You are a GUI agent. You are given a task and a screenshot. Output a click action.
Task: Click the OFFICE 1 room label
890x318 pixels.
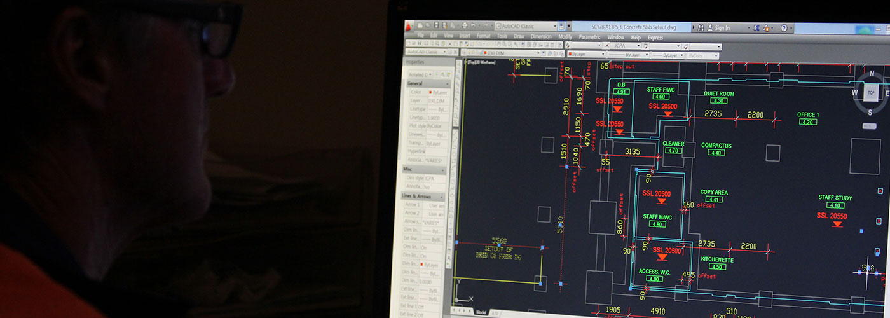pyautogui.click(x=808, y=115)
